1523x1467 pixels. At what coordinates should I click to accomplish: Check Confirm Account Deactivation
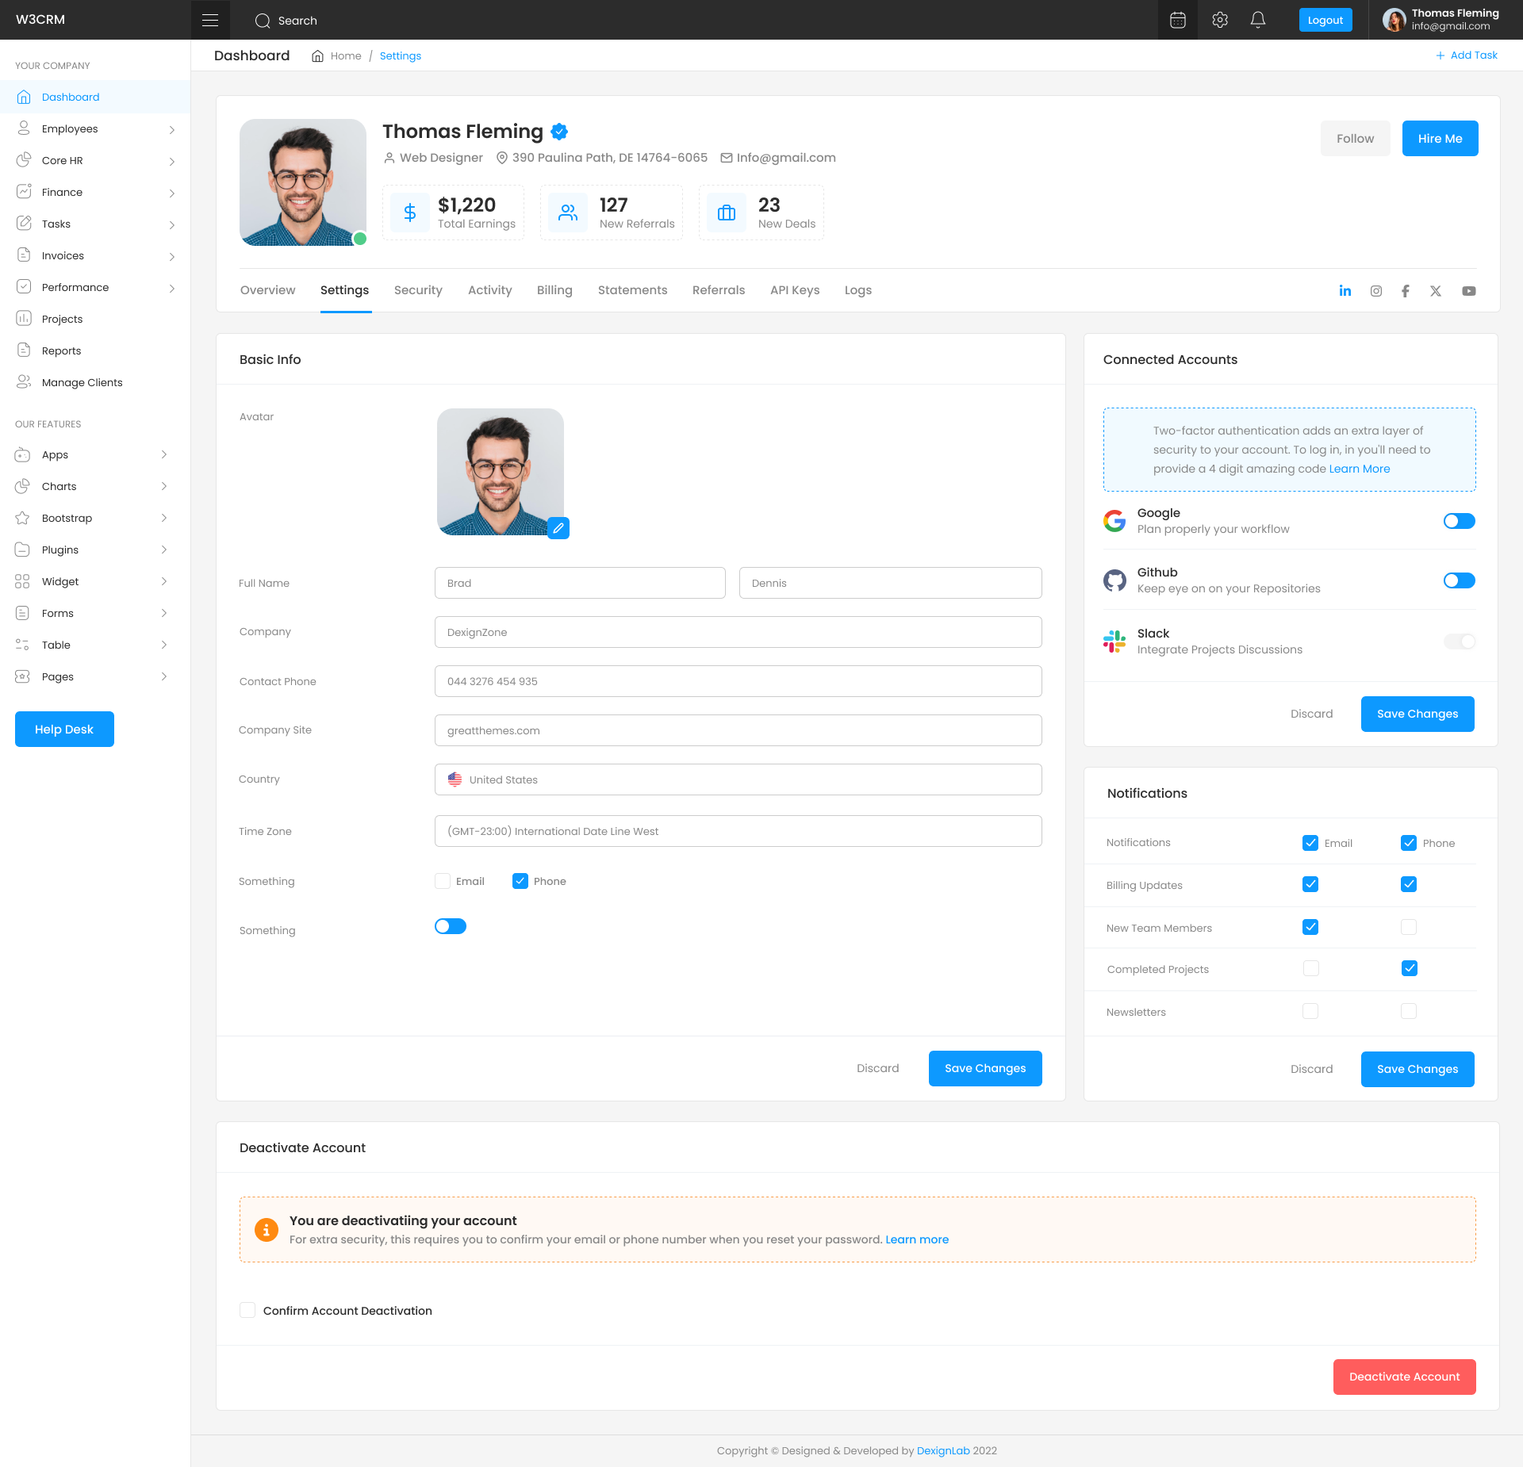247,1310
